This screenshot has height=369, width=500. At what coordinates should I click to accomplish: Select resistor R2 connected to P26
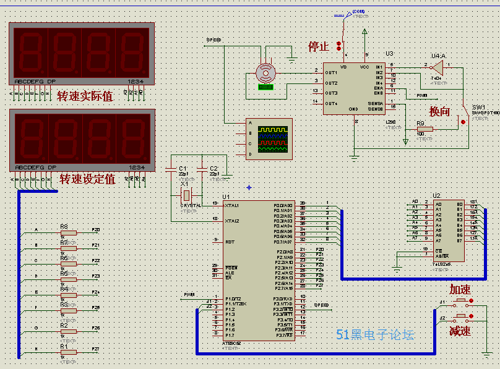pos(69,331)
